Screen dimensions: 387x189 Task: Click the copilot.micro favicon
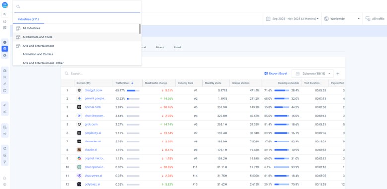coord(79,158)
